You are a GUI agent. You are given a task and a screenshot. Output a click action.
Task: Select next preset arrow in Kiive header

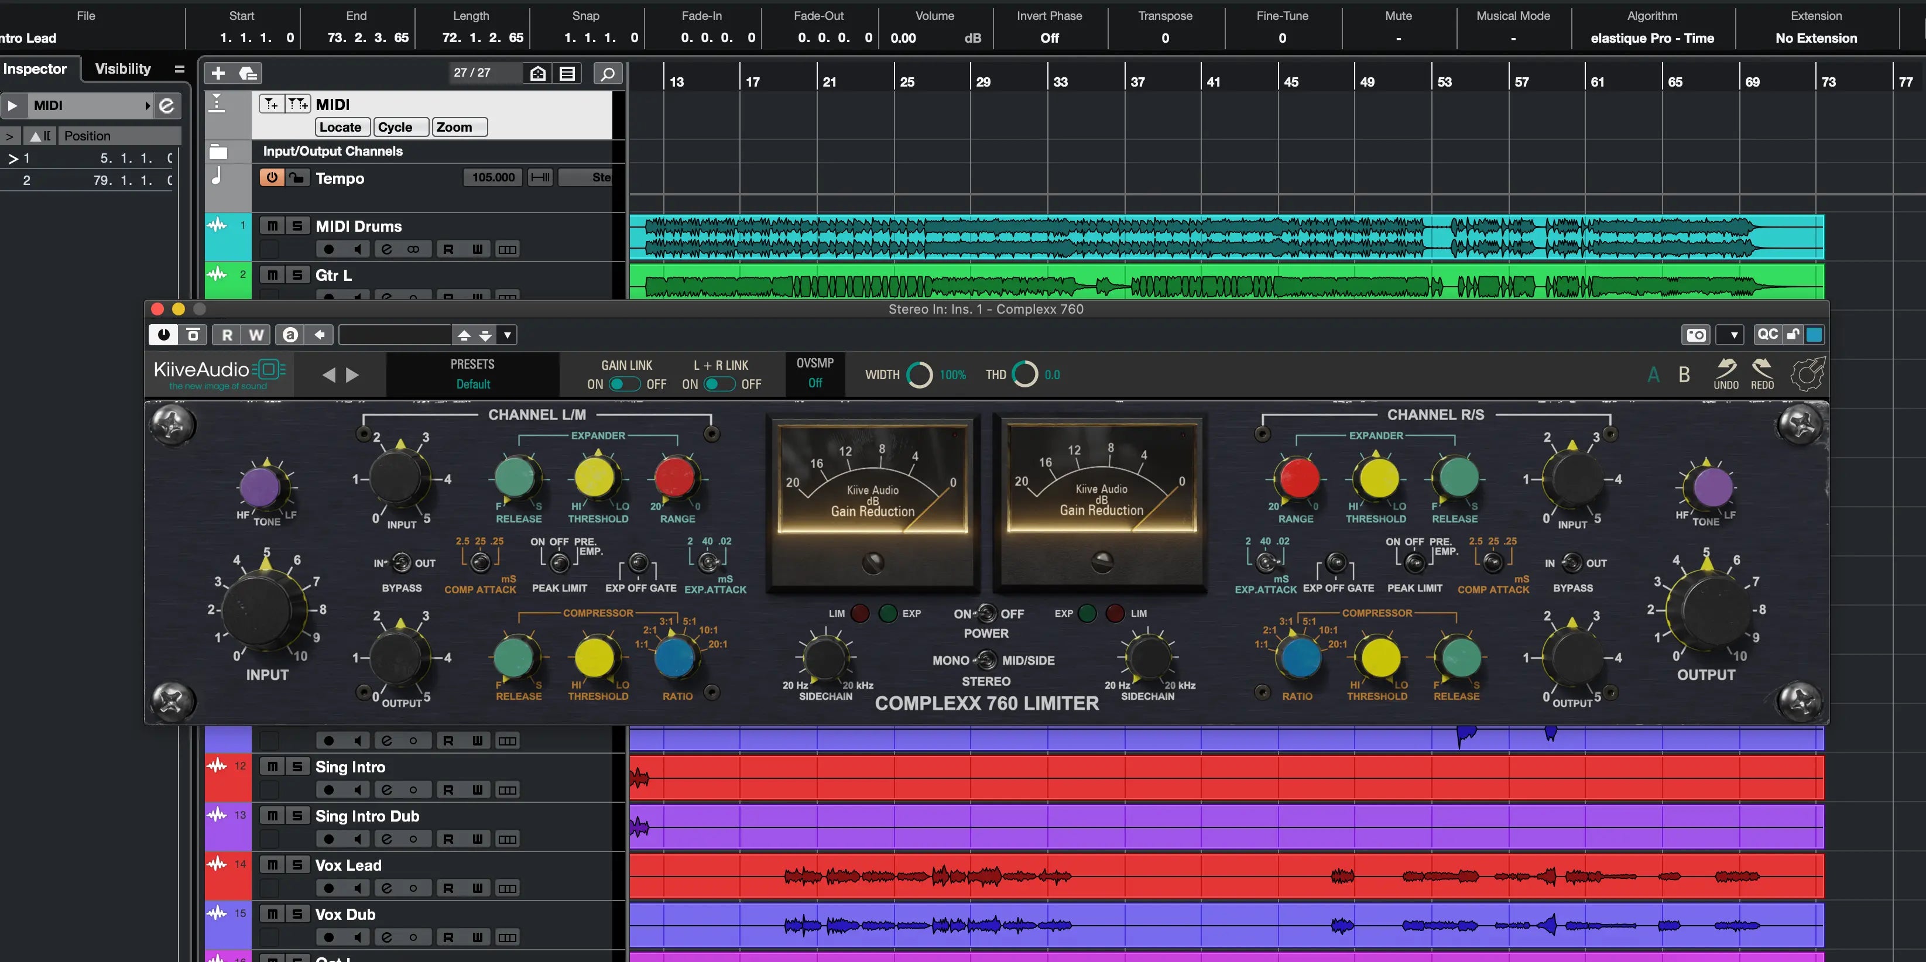(x=353, y=375)
